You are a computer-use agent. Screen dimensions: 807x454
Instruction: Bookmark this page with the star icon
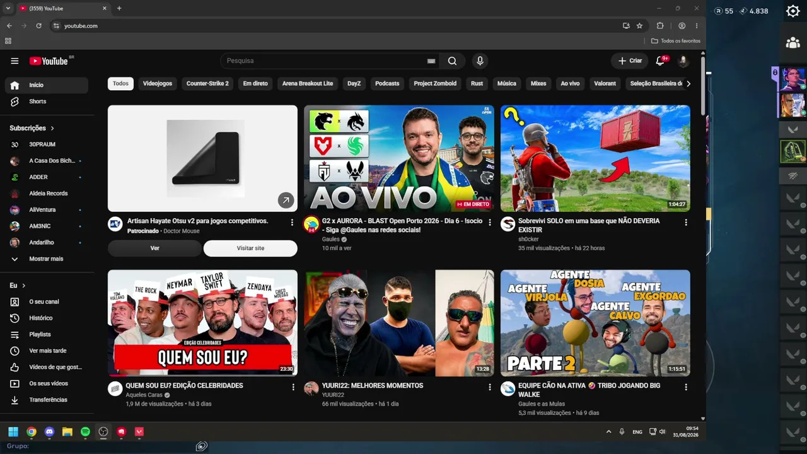click(639, 26)
